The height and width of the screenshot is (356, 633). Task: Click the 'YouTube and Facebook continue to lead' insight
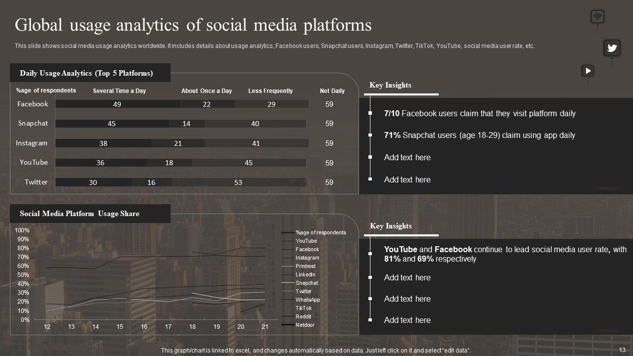tap(504, 254)
